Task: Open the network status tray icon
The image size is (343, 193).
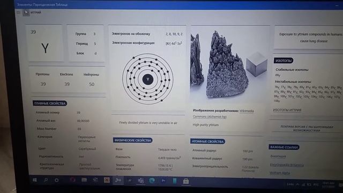Action: [303, 185]
